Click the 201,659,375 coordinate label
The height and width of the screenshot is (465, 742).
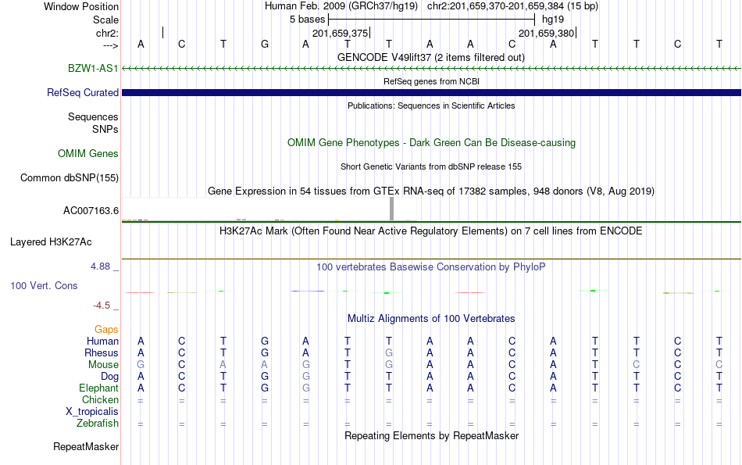point(340,33)
